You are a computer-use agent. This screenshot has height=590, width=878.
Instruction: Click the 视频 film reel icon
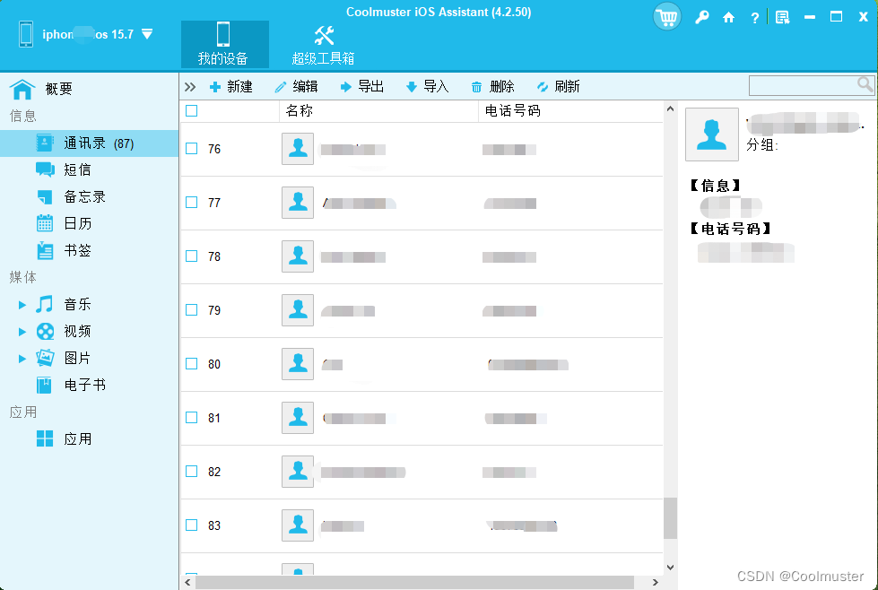[46, 332]
